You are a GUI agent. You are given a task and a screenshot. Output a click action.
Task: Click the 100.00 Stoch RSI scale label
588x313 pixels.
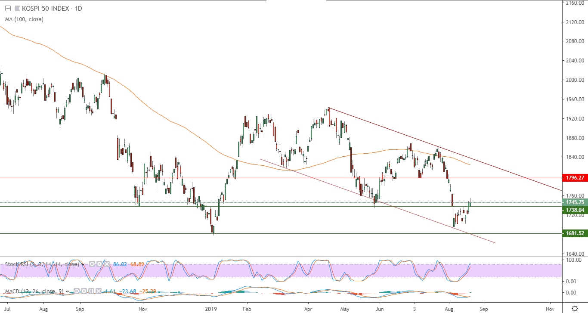coord(575,260)
